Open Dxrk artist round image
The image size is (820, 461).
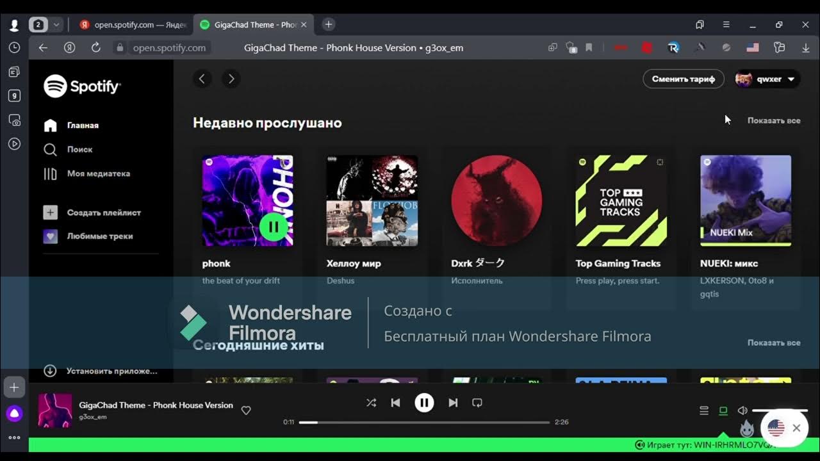click(496, 200)
